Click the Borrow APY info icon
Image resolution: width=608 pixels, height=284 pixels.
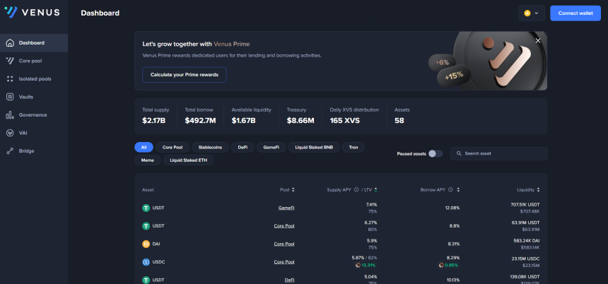pos(450,190)
